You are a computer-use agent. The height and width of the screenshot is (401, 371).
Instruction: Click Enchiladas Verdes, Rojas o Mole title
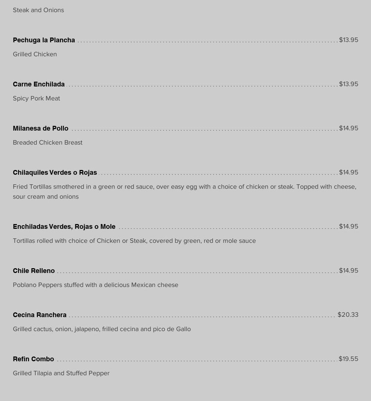tap(64, 227)
